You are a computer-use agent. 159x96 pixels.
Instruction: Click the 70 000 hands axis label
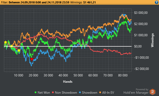tap(108, 75)
